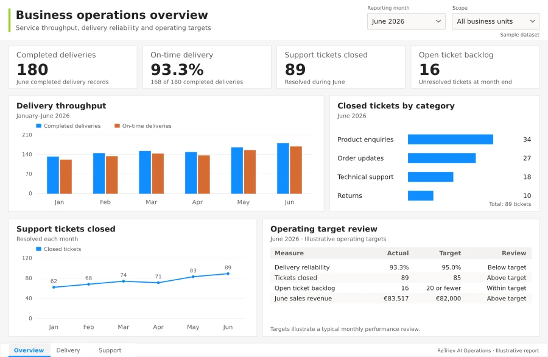Click the orange March on-time deliveries bar
The height and width of the screenshot is (357, 548).
point(158,174)
